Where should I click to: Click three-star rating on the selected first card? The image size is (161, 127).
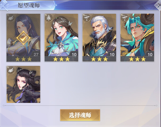click(23, 59)
